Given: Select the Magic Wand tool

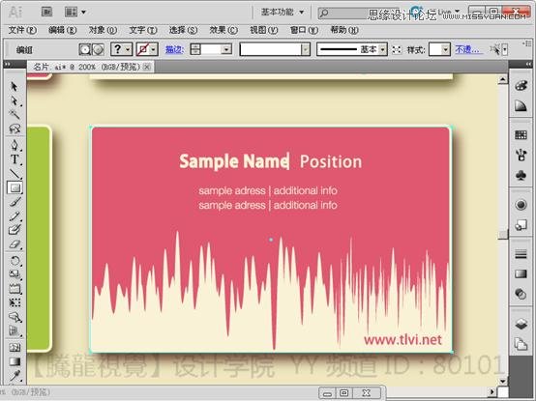Looking at the screenshot, I should pos(14,114).
